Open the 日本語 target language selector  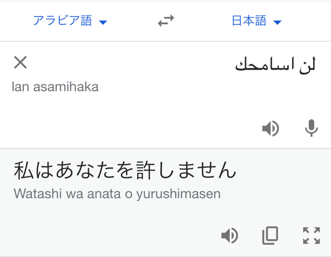point(249,21)
